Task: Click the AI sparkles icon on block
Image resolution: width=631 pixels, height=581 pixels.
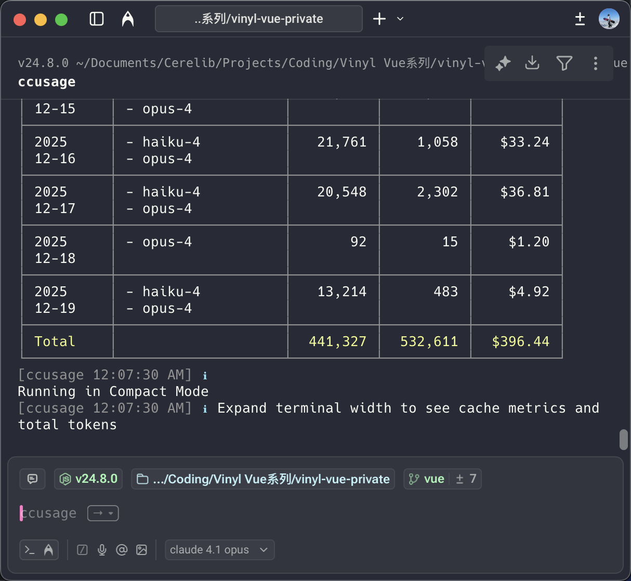Action: pos(503,63)
